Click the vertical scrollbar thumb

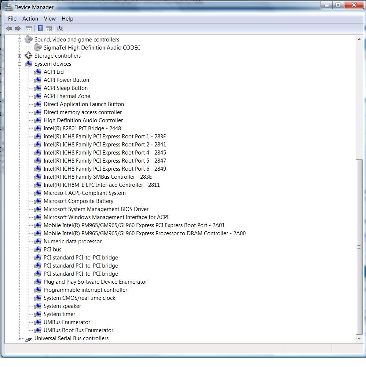tap(359, 247)
